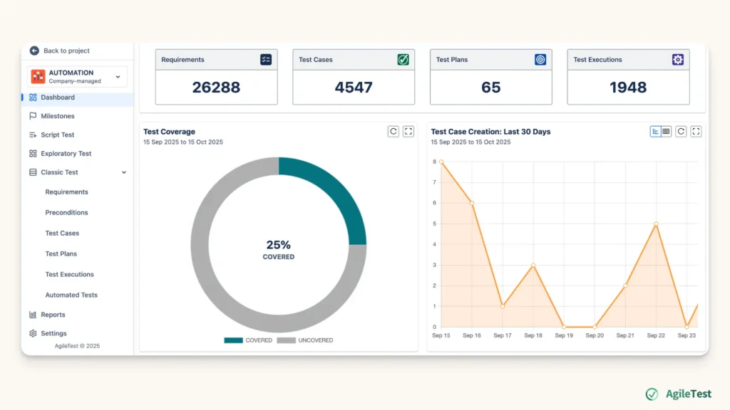This screenshot has width=730, height=410.
Task: Switch Test Case Creation to table view
Action: (667, 132)
